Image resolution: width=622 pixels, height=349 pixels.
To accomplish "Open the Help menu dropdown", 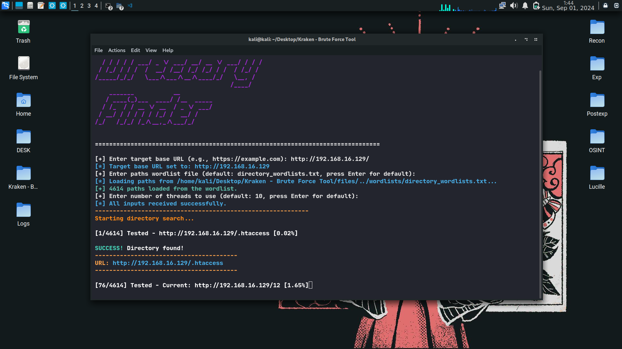I will pyautogui.click(x=168, y=50).
